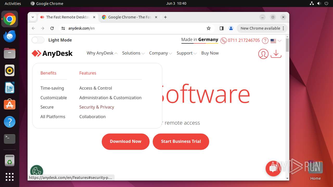This screenshot has height=187, width=333.
Task: Open the chat support bubble
Action: 273,169
